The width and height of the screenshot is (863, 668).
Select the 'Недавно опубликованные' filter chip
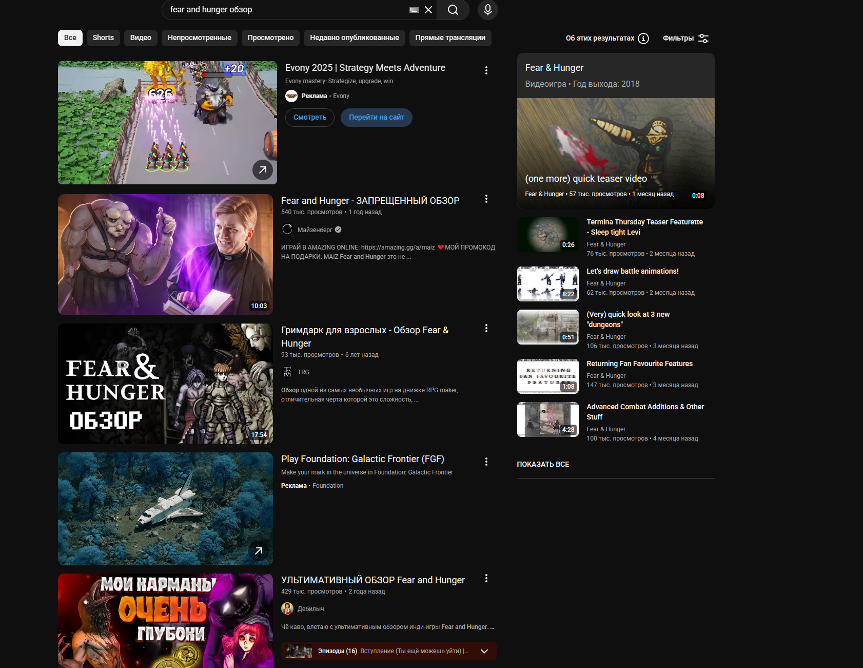(x=355, y=38)
